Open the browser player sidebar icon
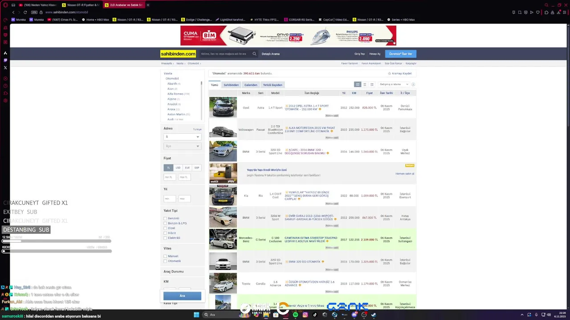570x320 pixels. (5, 79)
